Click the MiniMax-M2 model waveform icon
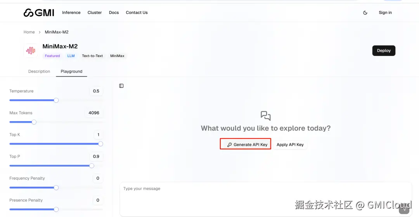The width and height of the screenshot is (419, 217). pyautogui.click(x=31, y=50)
